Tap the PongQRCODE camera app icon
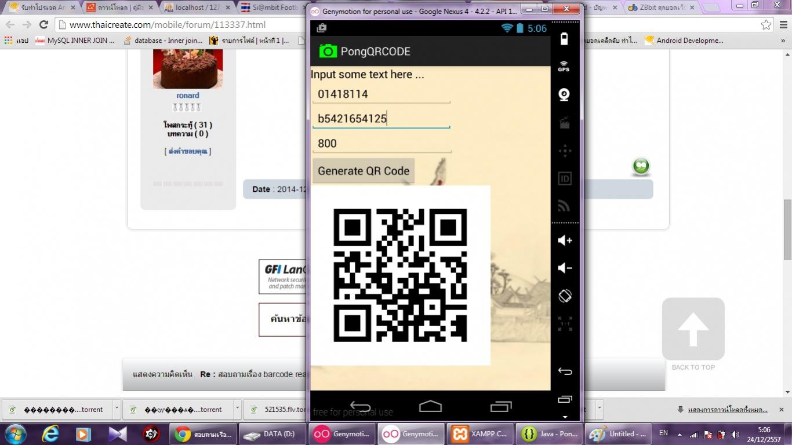Viewport: 792px width, 445px height. click(328, 51)
